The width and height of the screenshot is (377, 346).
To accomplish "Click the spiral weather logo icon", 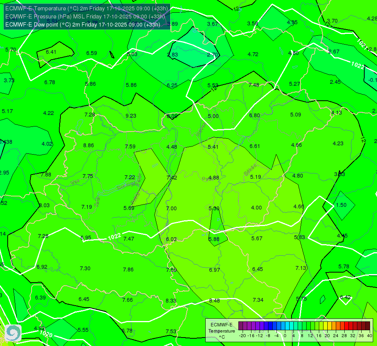I will pos(13,333).
